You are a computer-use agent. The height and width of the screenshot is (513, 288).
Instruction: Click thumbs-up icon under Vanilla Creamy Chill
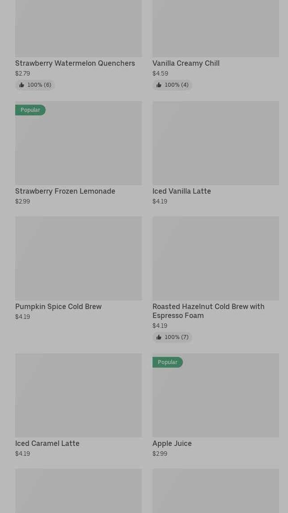(159, 85)
